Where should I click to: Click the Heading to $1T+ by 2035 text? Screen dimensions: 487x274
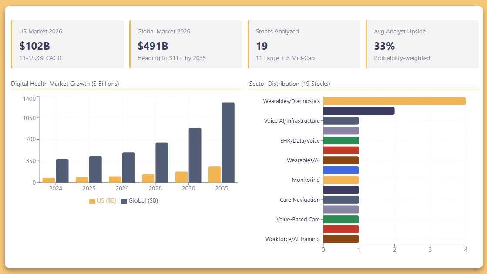pos(171,58)
